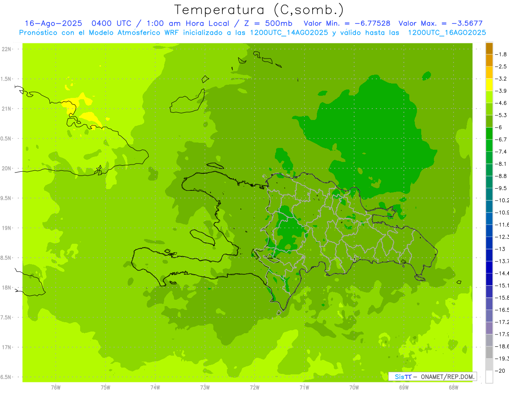Image resolution: width=509 pixels, height=393 pixels.
Task: Click the Great Inagua island outline north of Haiti
Action: click(x=187, y=101)
